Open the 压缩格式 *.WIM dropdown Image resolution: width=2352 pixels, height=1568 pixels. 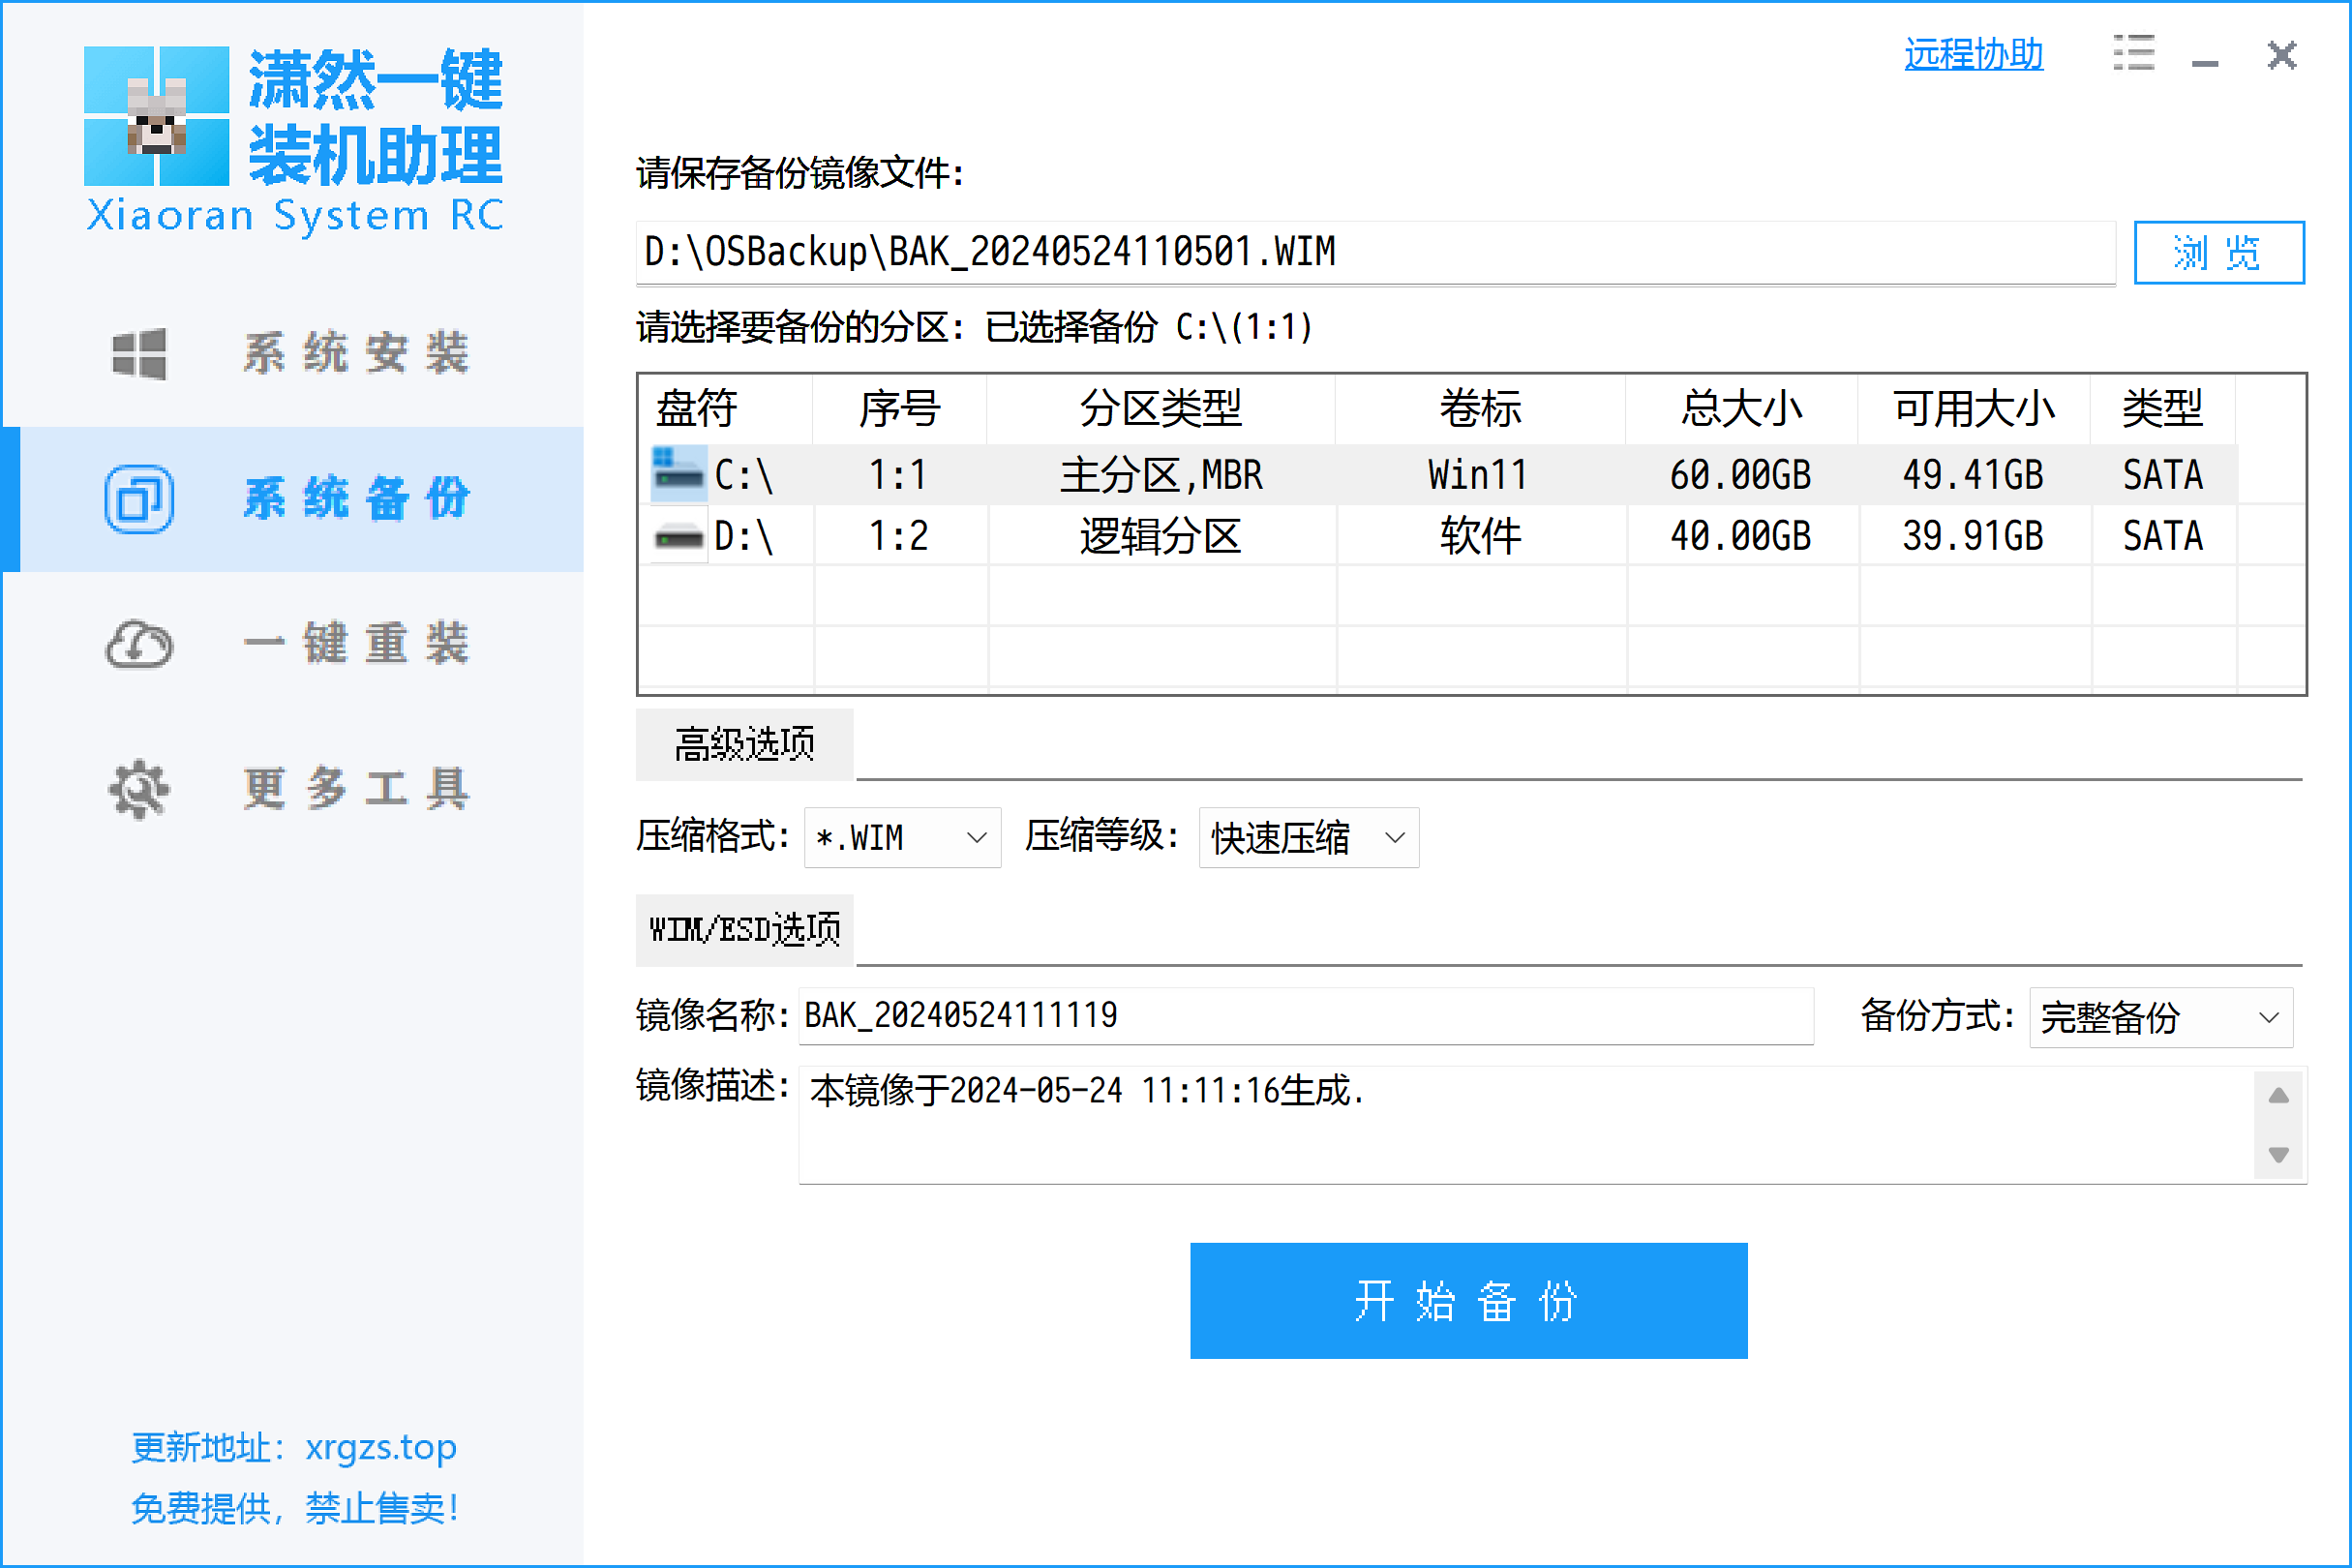tap(902, 837)
